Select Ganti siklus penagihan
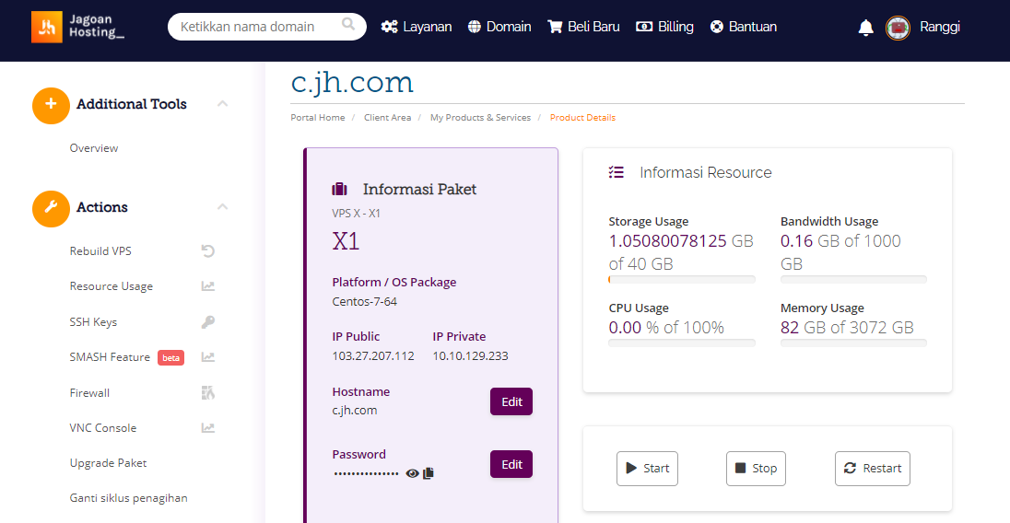This screenshot has width=1010, height=523. click(129, 498)
